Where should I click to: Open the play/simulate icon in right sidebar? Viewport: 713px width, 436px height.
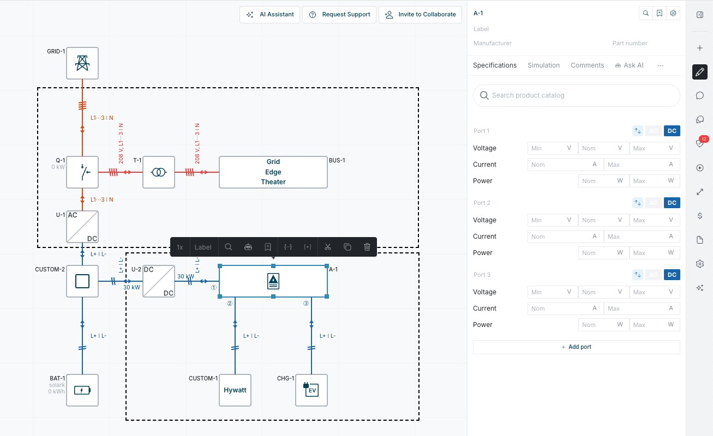pos(700,168)
